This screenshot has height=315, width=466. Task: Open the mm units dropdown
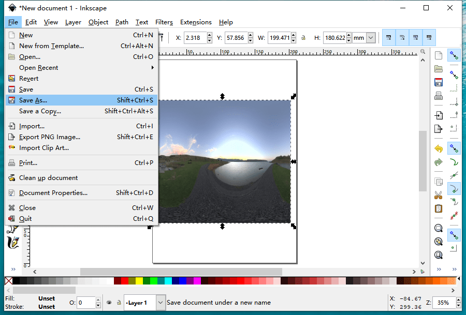pos(372,37)
